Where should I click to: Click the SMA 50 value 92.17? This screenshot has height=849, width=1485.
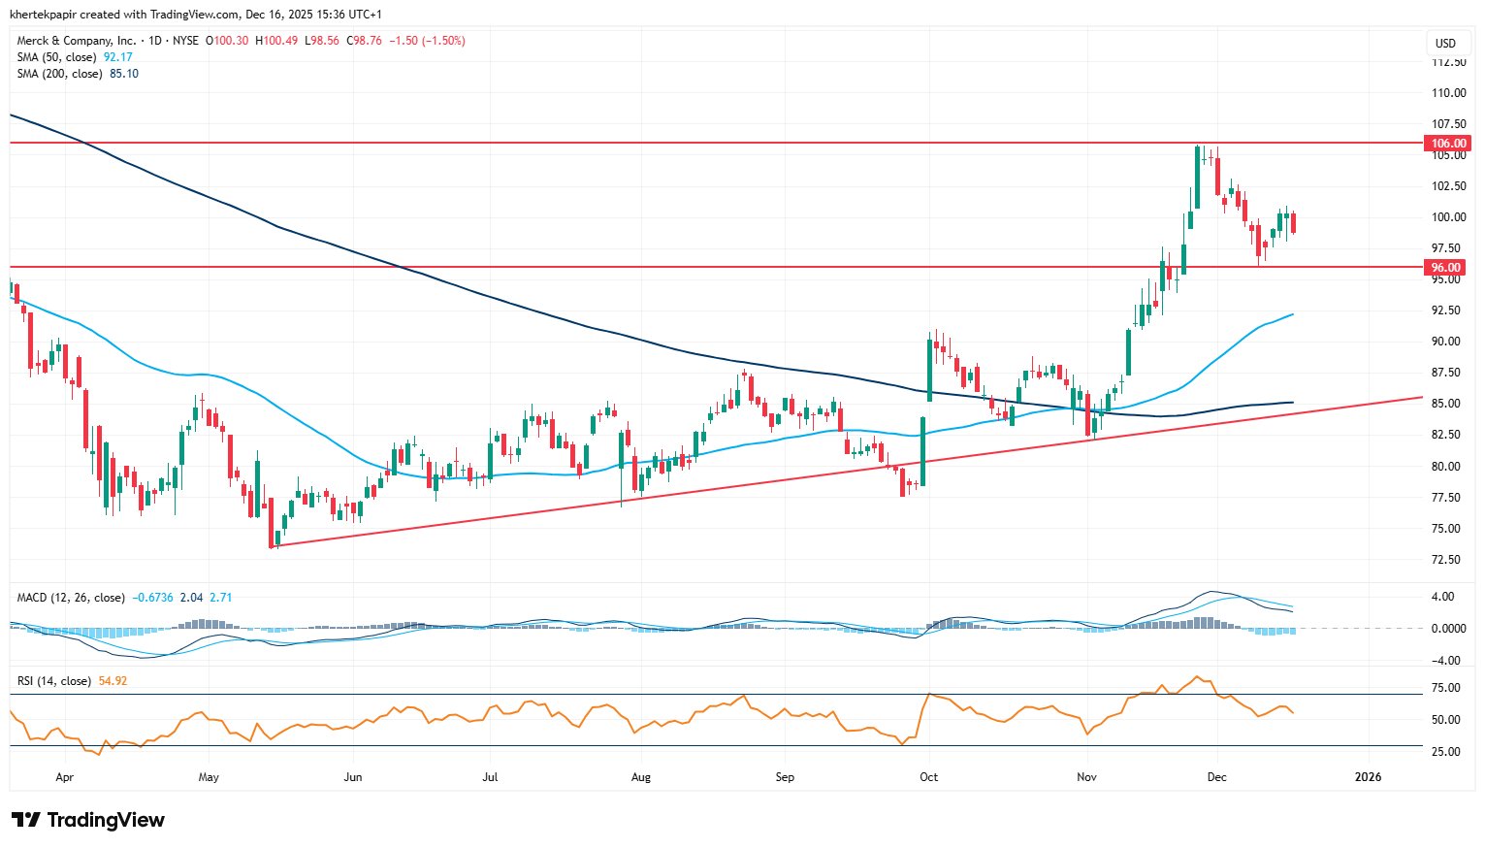pos(118,57)
